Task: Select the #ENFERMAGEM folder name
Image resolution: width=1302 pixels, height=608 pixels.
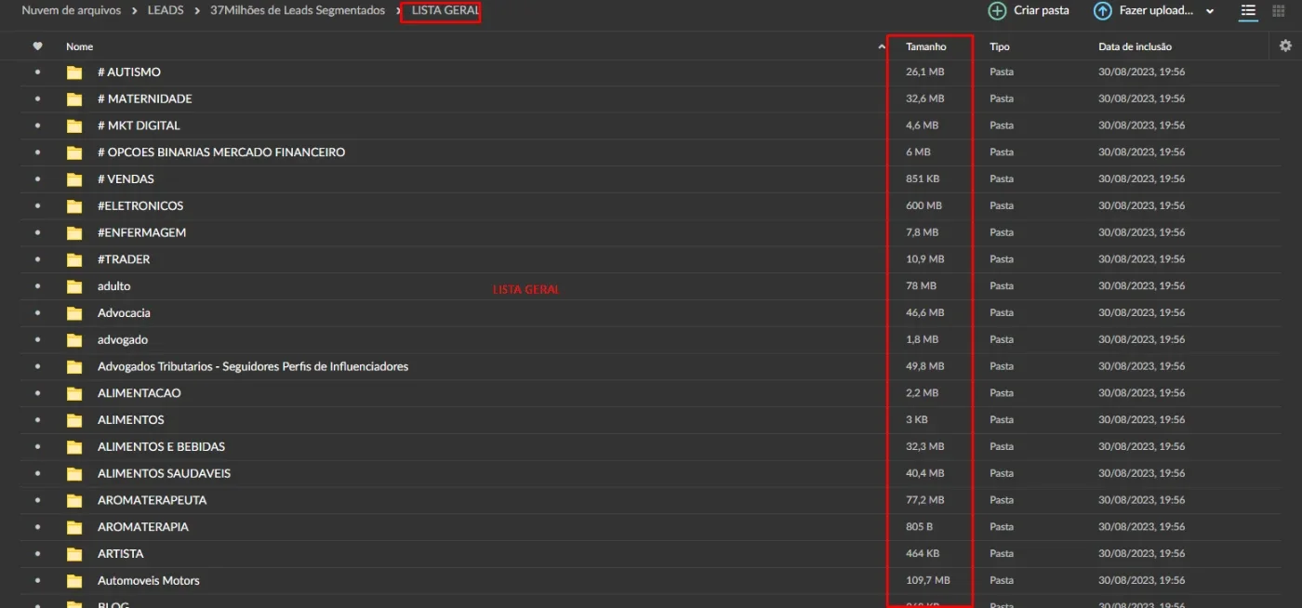Action: [141, 232]
